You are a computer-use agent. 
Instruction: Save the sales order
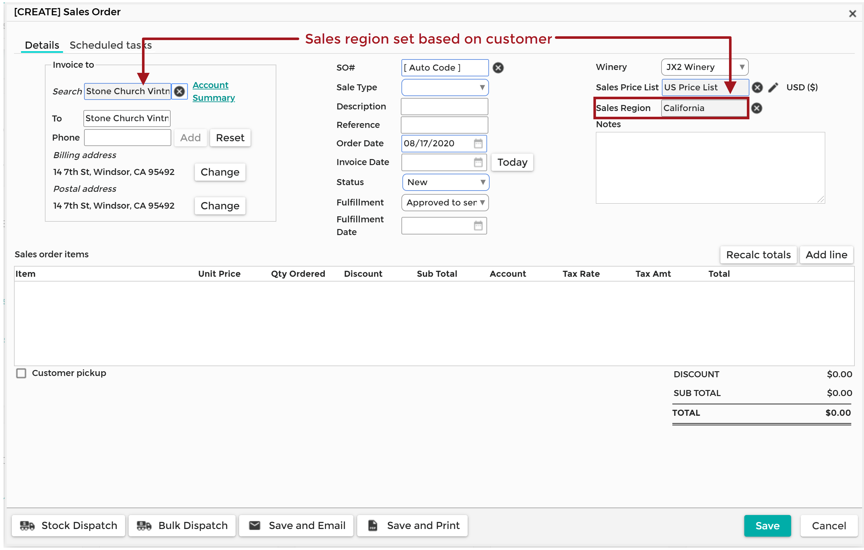(x=768, y=526)
